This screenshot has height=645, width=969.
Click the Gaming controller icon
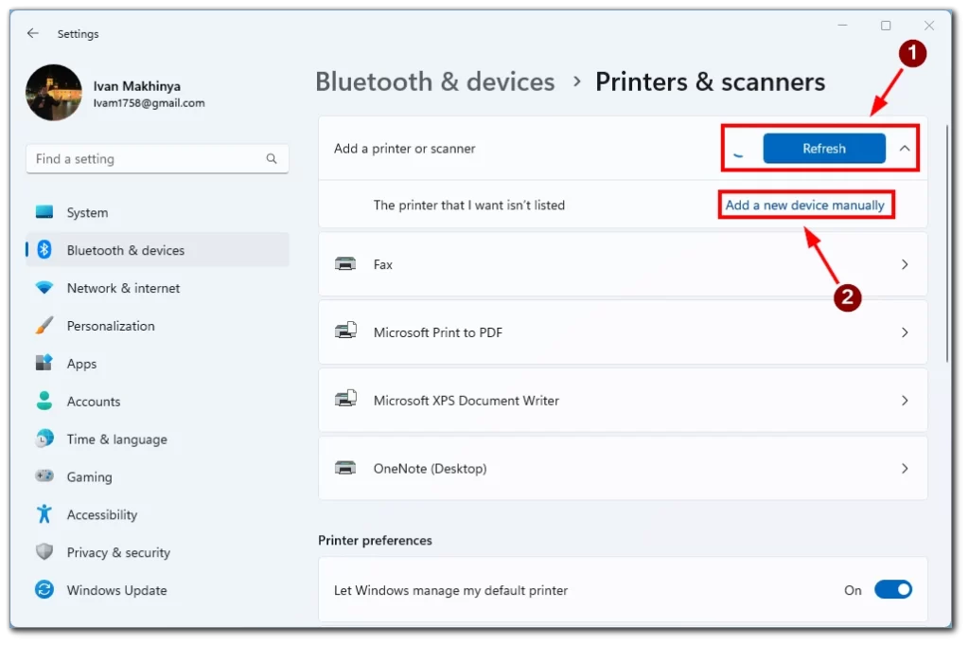44,476
